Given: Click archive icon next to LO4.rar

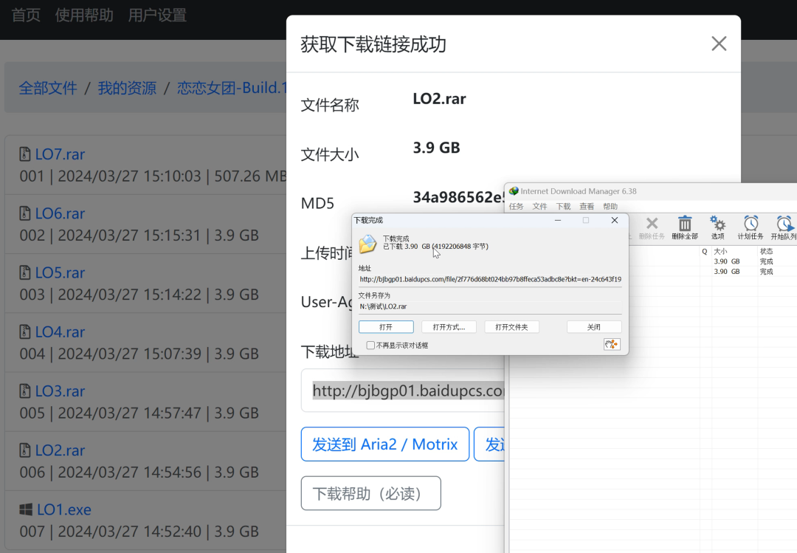Looking at the screenshot, I should [25, 332].
